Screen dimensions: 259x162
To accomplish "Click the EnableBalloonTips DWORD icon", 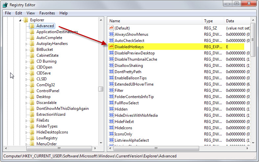I will [x=111, y=78].
